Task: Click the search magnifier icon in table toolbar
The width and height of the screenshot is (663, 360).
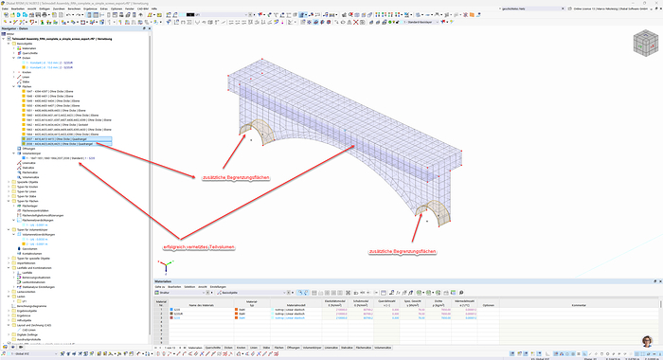Action: (x=461, y=293)
